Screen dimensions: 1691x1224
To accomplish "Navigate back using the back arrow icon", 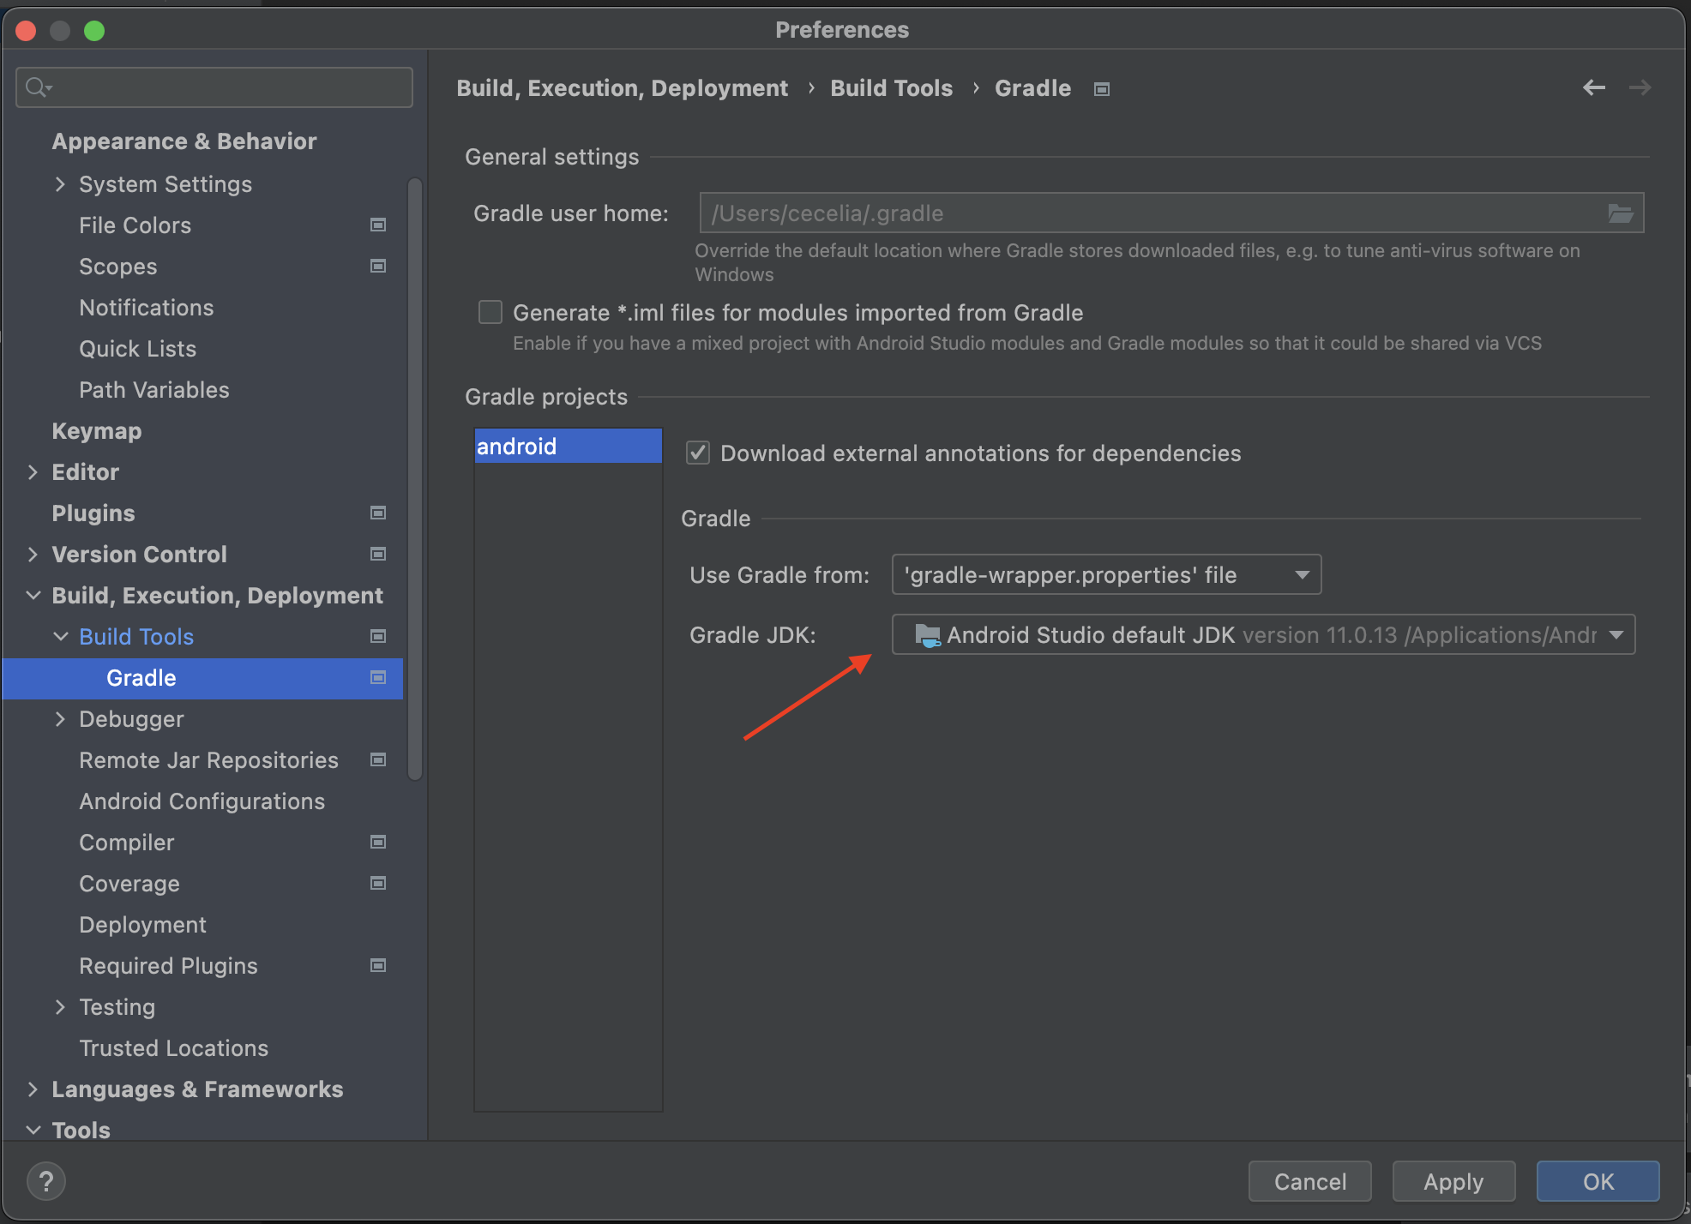I will coord(1593,87).
